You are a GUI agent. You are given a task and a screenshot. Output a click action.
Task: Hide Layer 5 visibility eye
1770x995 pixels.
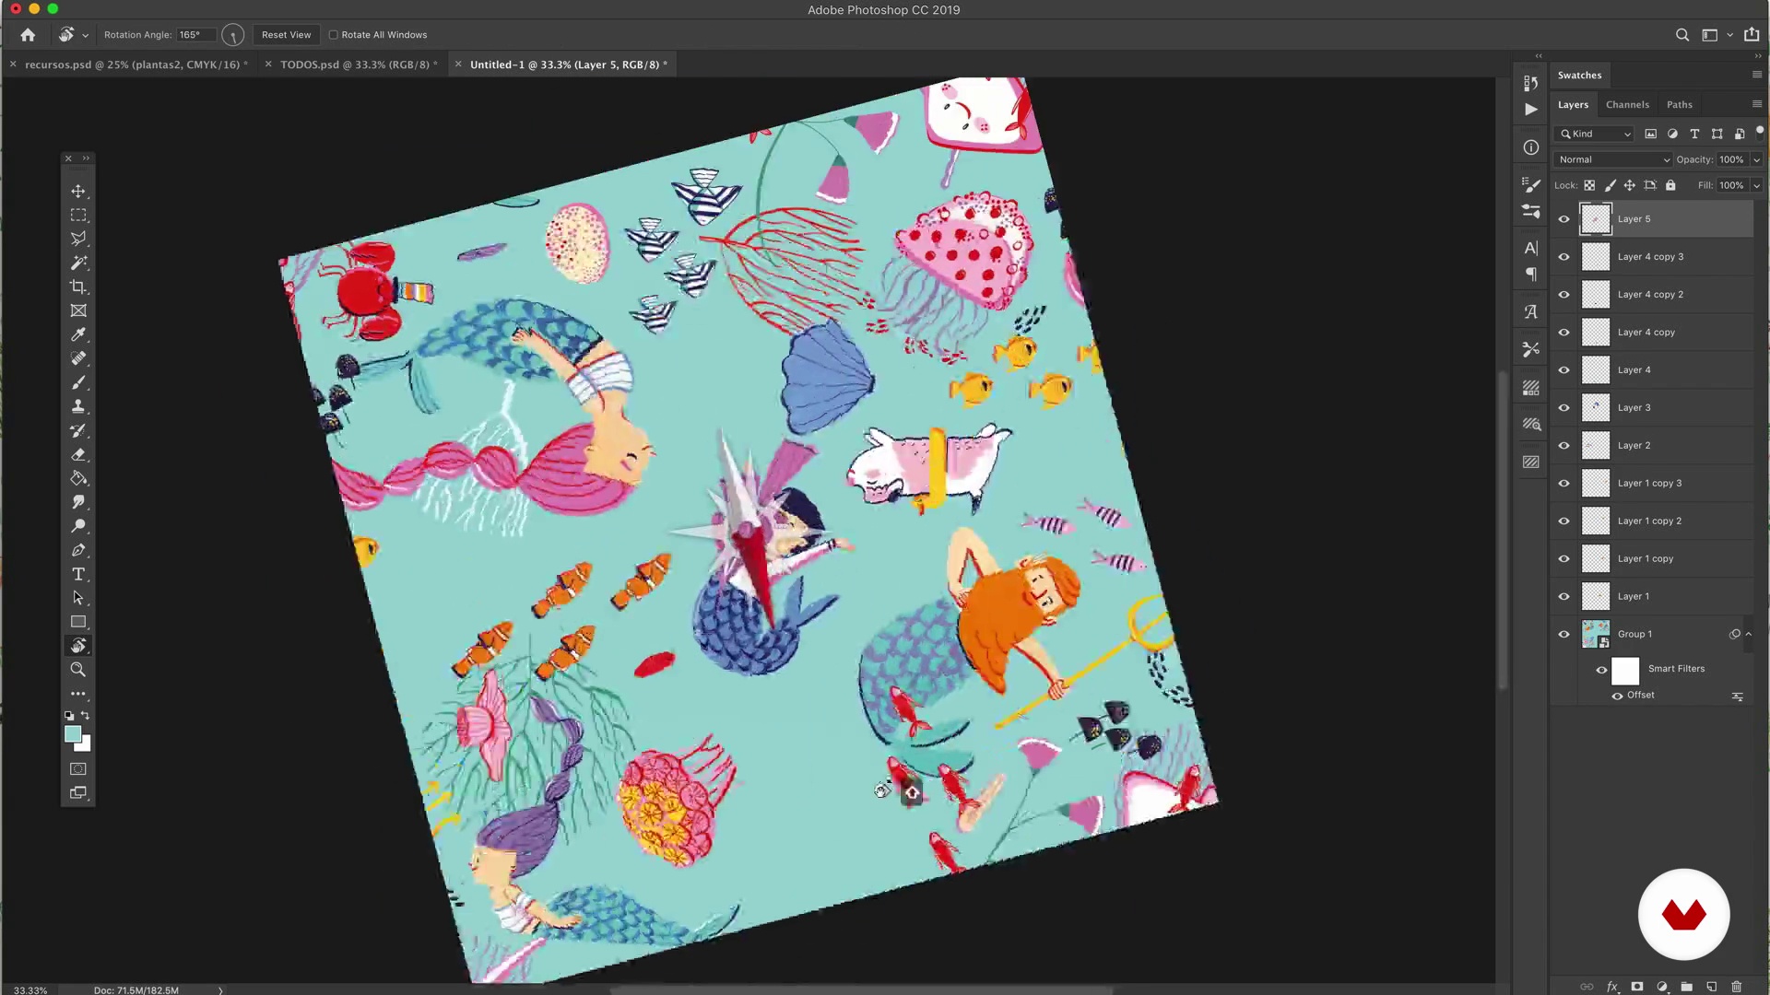[1563, 219]
